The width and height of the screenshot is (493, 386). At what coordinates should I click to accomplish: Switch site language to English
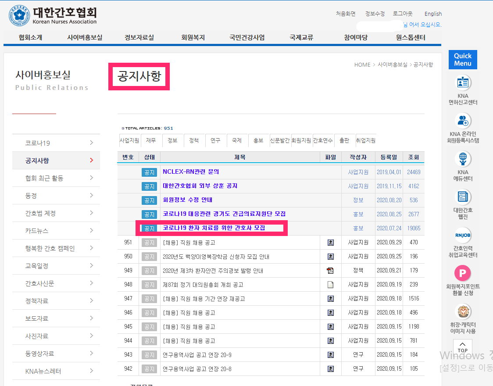433,14
